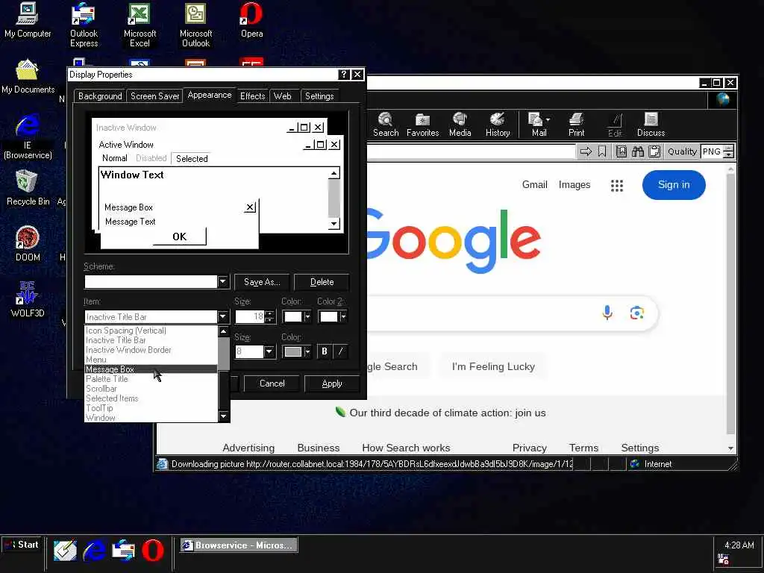Open the Color dropdown for the item
The width and height of the screenshot is (764, 573).
pos(307,316)
